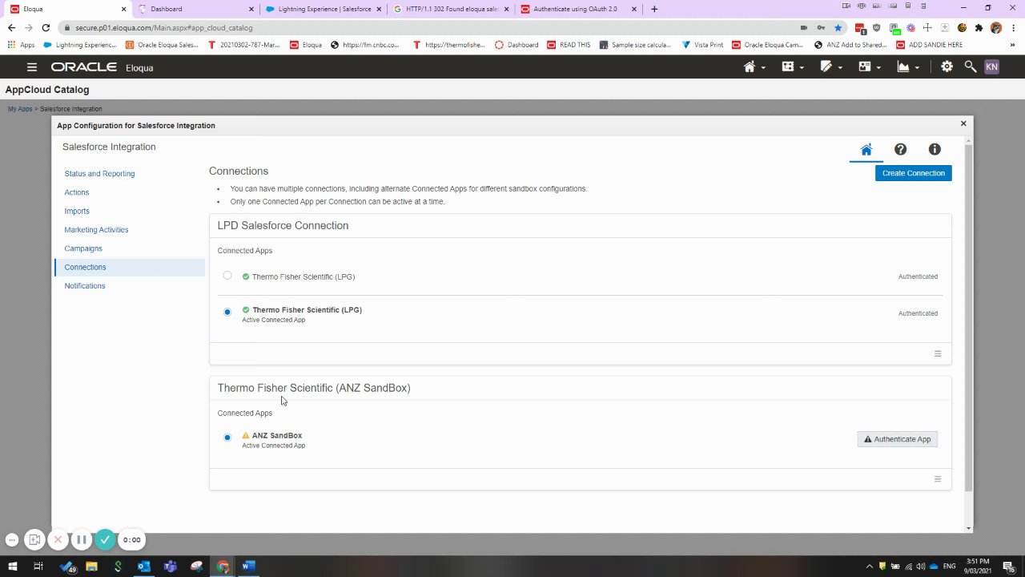This screenshot has width=1025, height=577.
Task: Click the dialog's vertical scrollbar
Action: 968,317
